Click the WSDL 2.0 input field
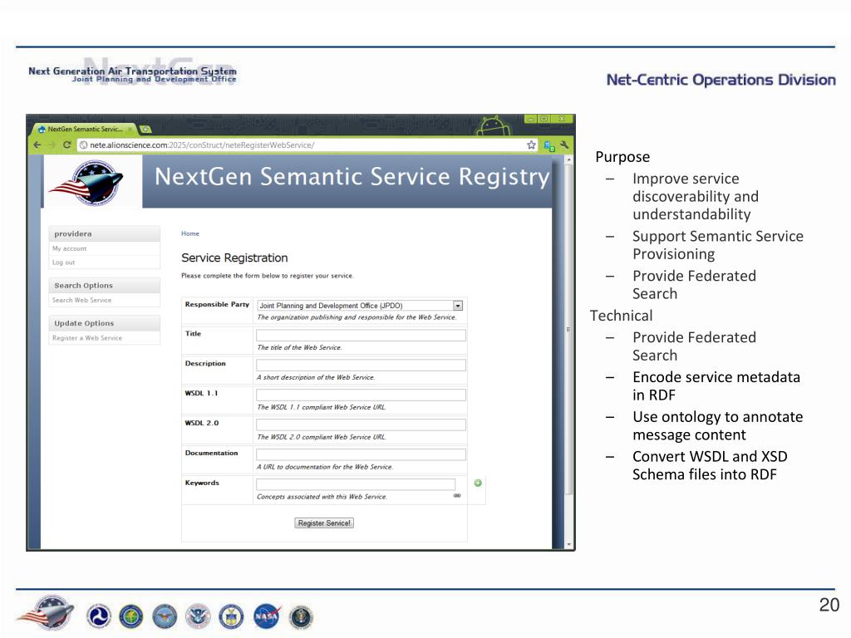 (x=361, y=425)
